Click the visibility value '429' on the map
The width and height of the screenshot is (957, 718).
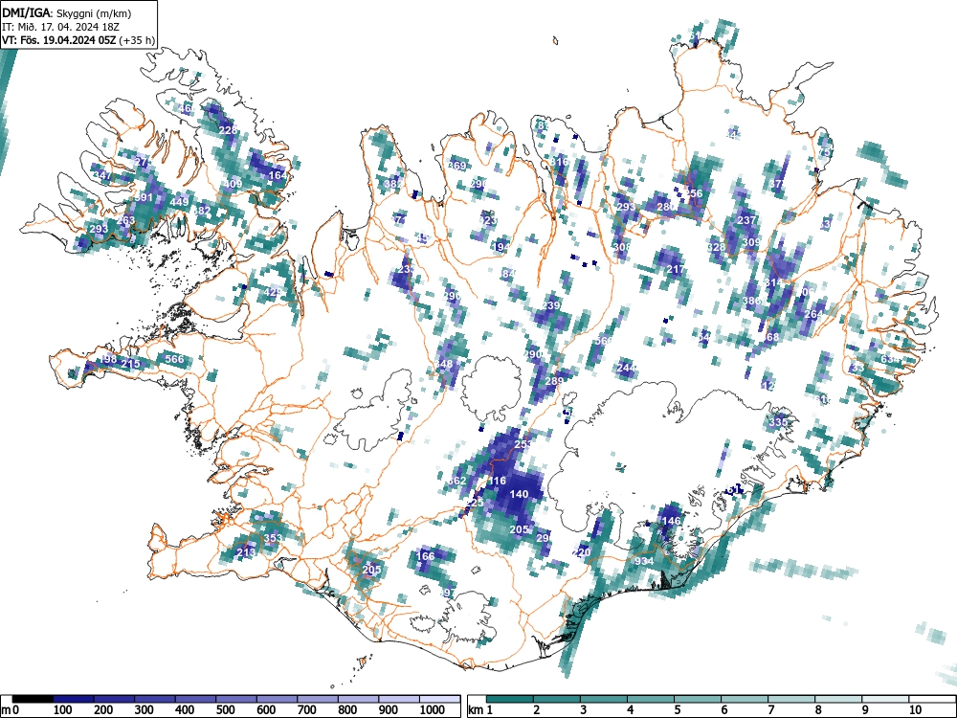click(273, 292)
